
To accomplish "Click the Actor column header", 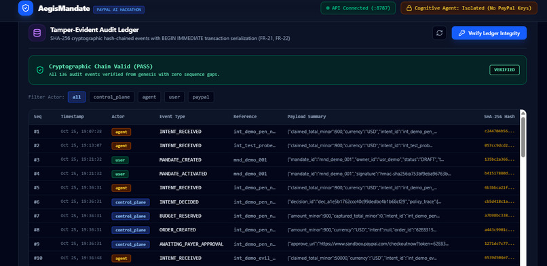I will pyautogui.click(x=118, y=117).
